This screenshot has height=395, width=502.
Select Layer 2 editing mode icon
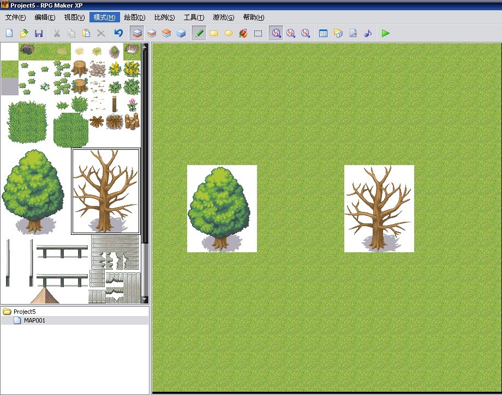pyautogui.click(x=152, y=33)
